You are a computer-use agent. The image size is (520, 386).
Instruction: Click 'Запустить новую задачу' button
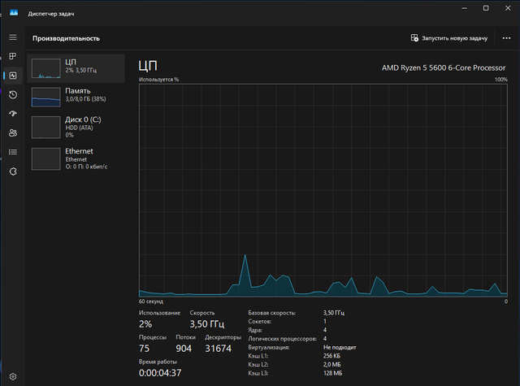[449, 38]
